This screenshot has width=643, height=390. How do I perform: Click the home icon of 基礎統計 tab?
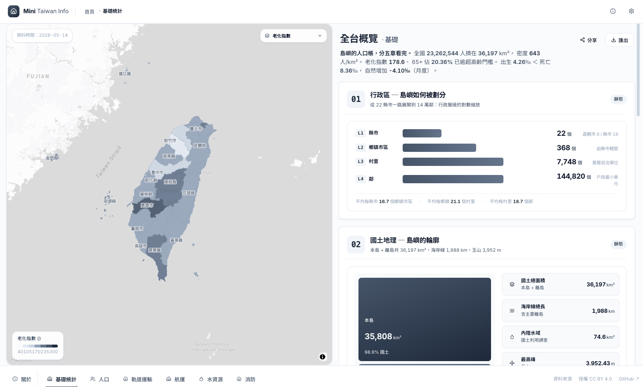tap(50, 379)
